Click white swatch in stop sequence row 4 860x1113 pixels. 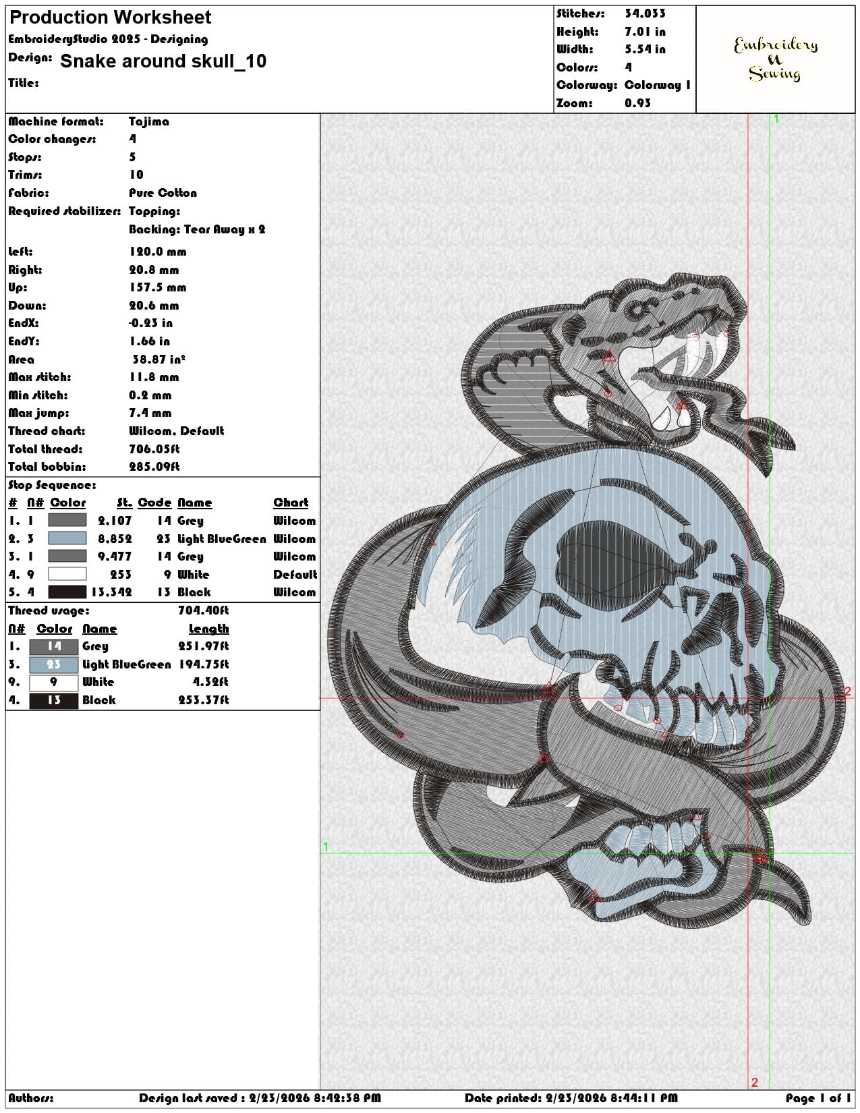click(67, 574)
